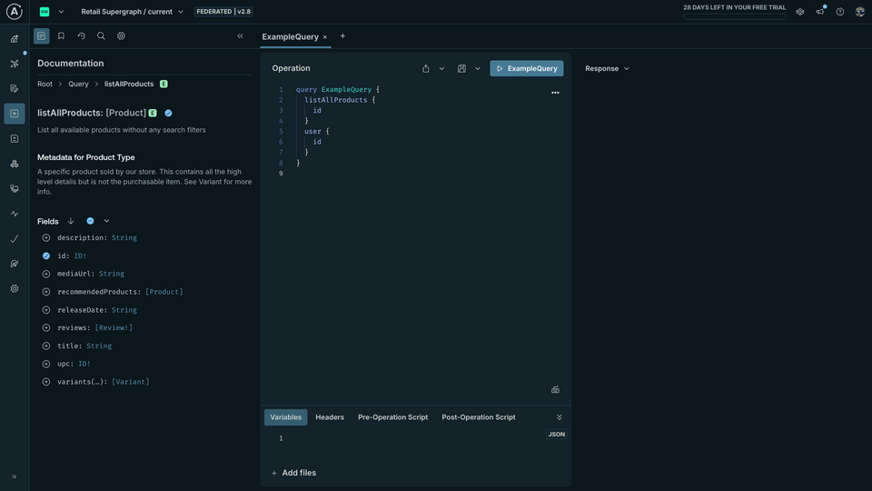This screenshot has height=491, width=872.
Task: Open the Explorer sidebar icon
Action: click(x=15, y=114)
